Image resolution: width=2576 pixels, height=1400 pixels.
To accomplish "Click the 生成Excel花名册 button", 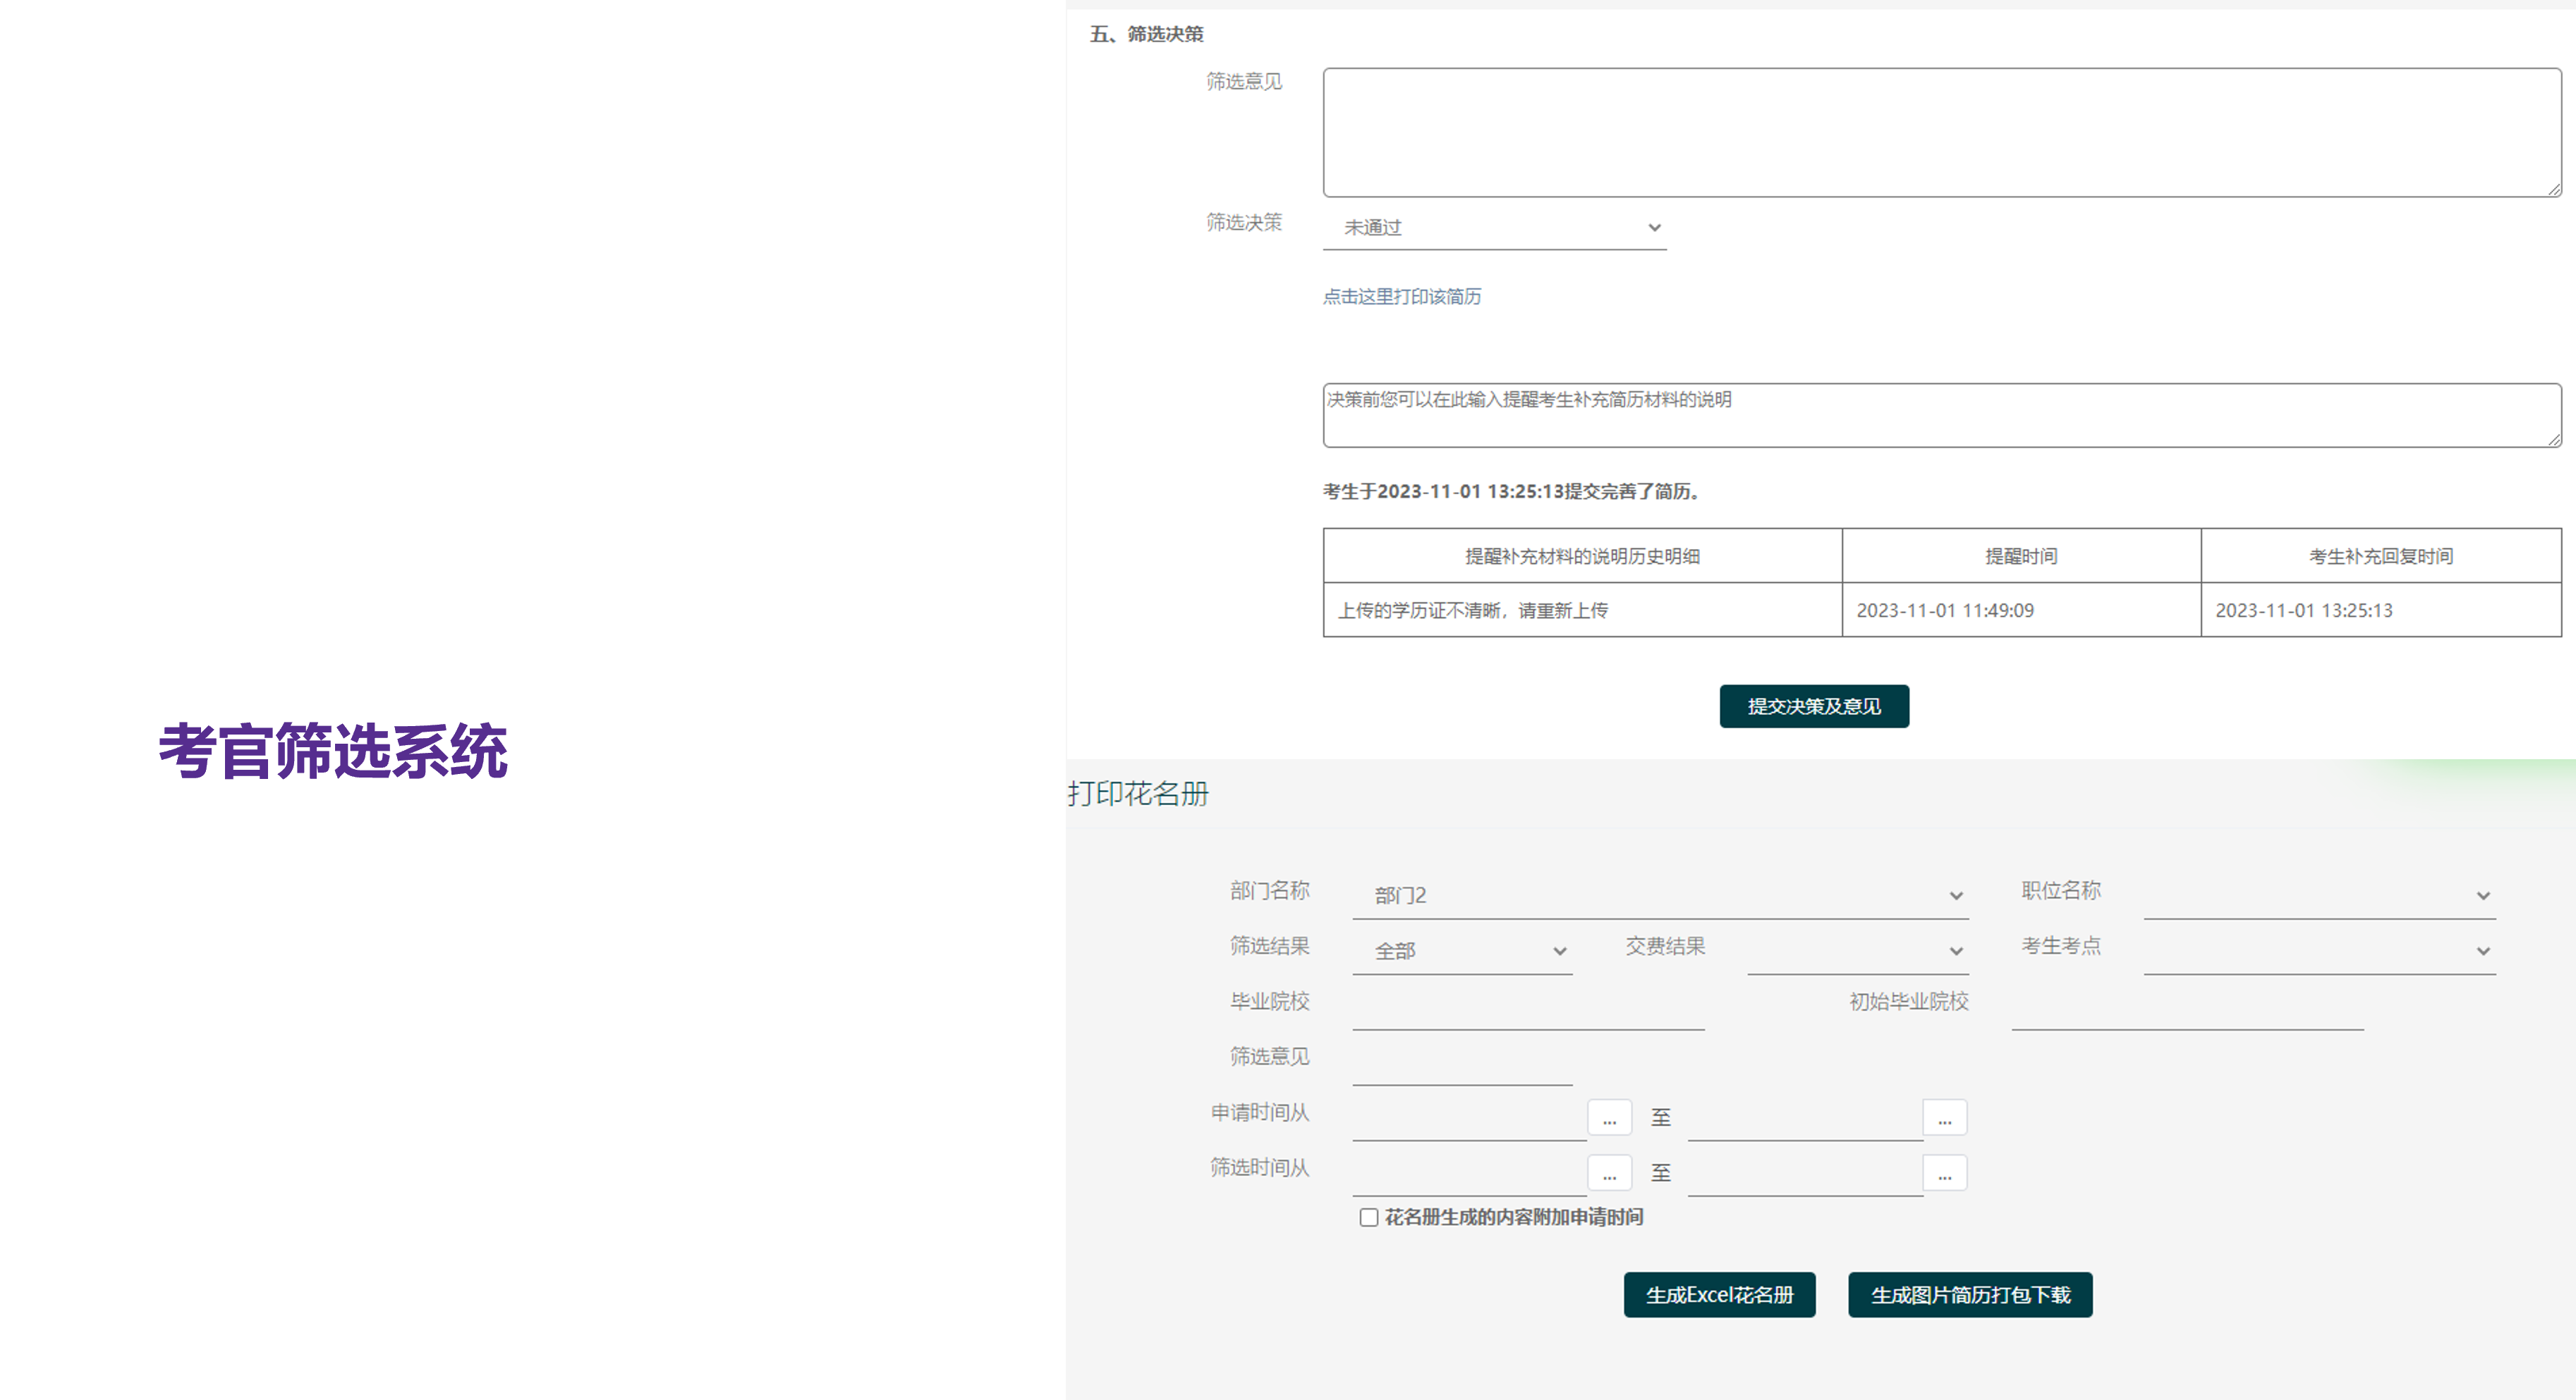I will 1719,1295.
